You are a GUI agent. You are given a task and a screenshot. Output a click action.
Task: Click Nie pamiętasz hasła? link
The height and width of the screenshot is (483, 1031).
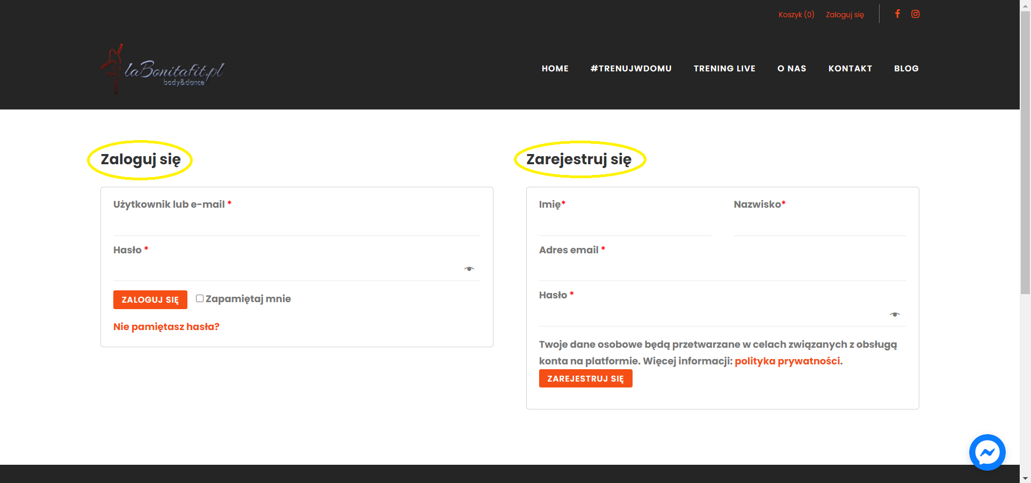tap(166, 327)
